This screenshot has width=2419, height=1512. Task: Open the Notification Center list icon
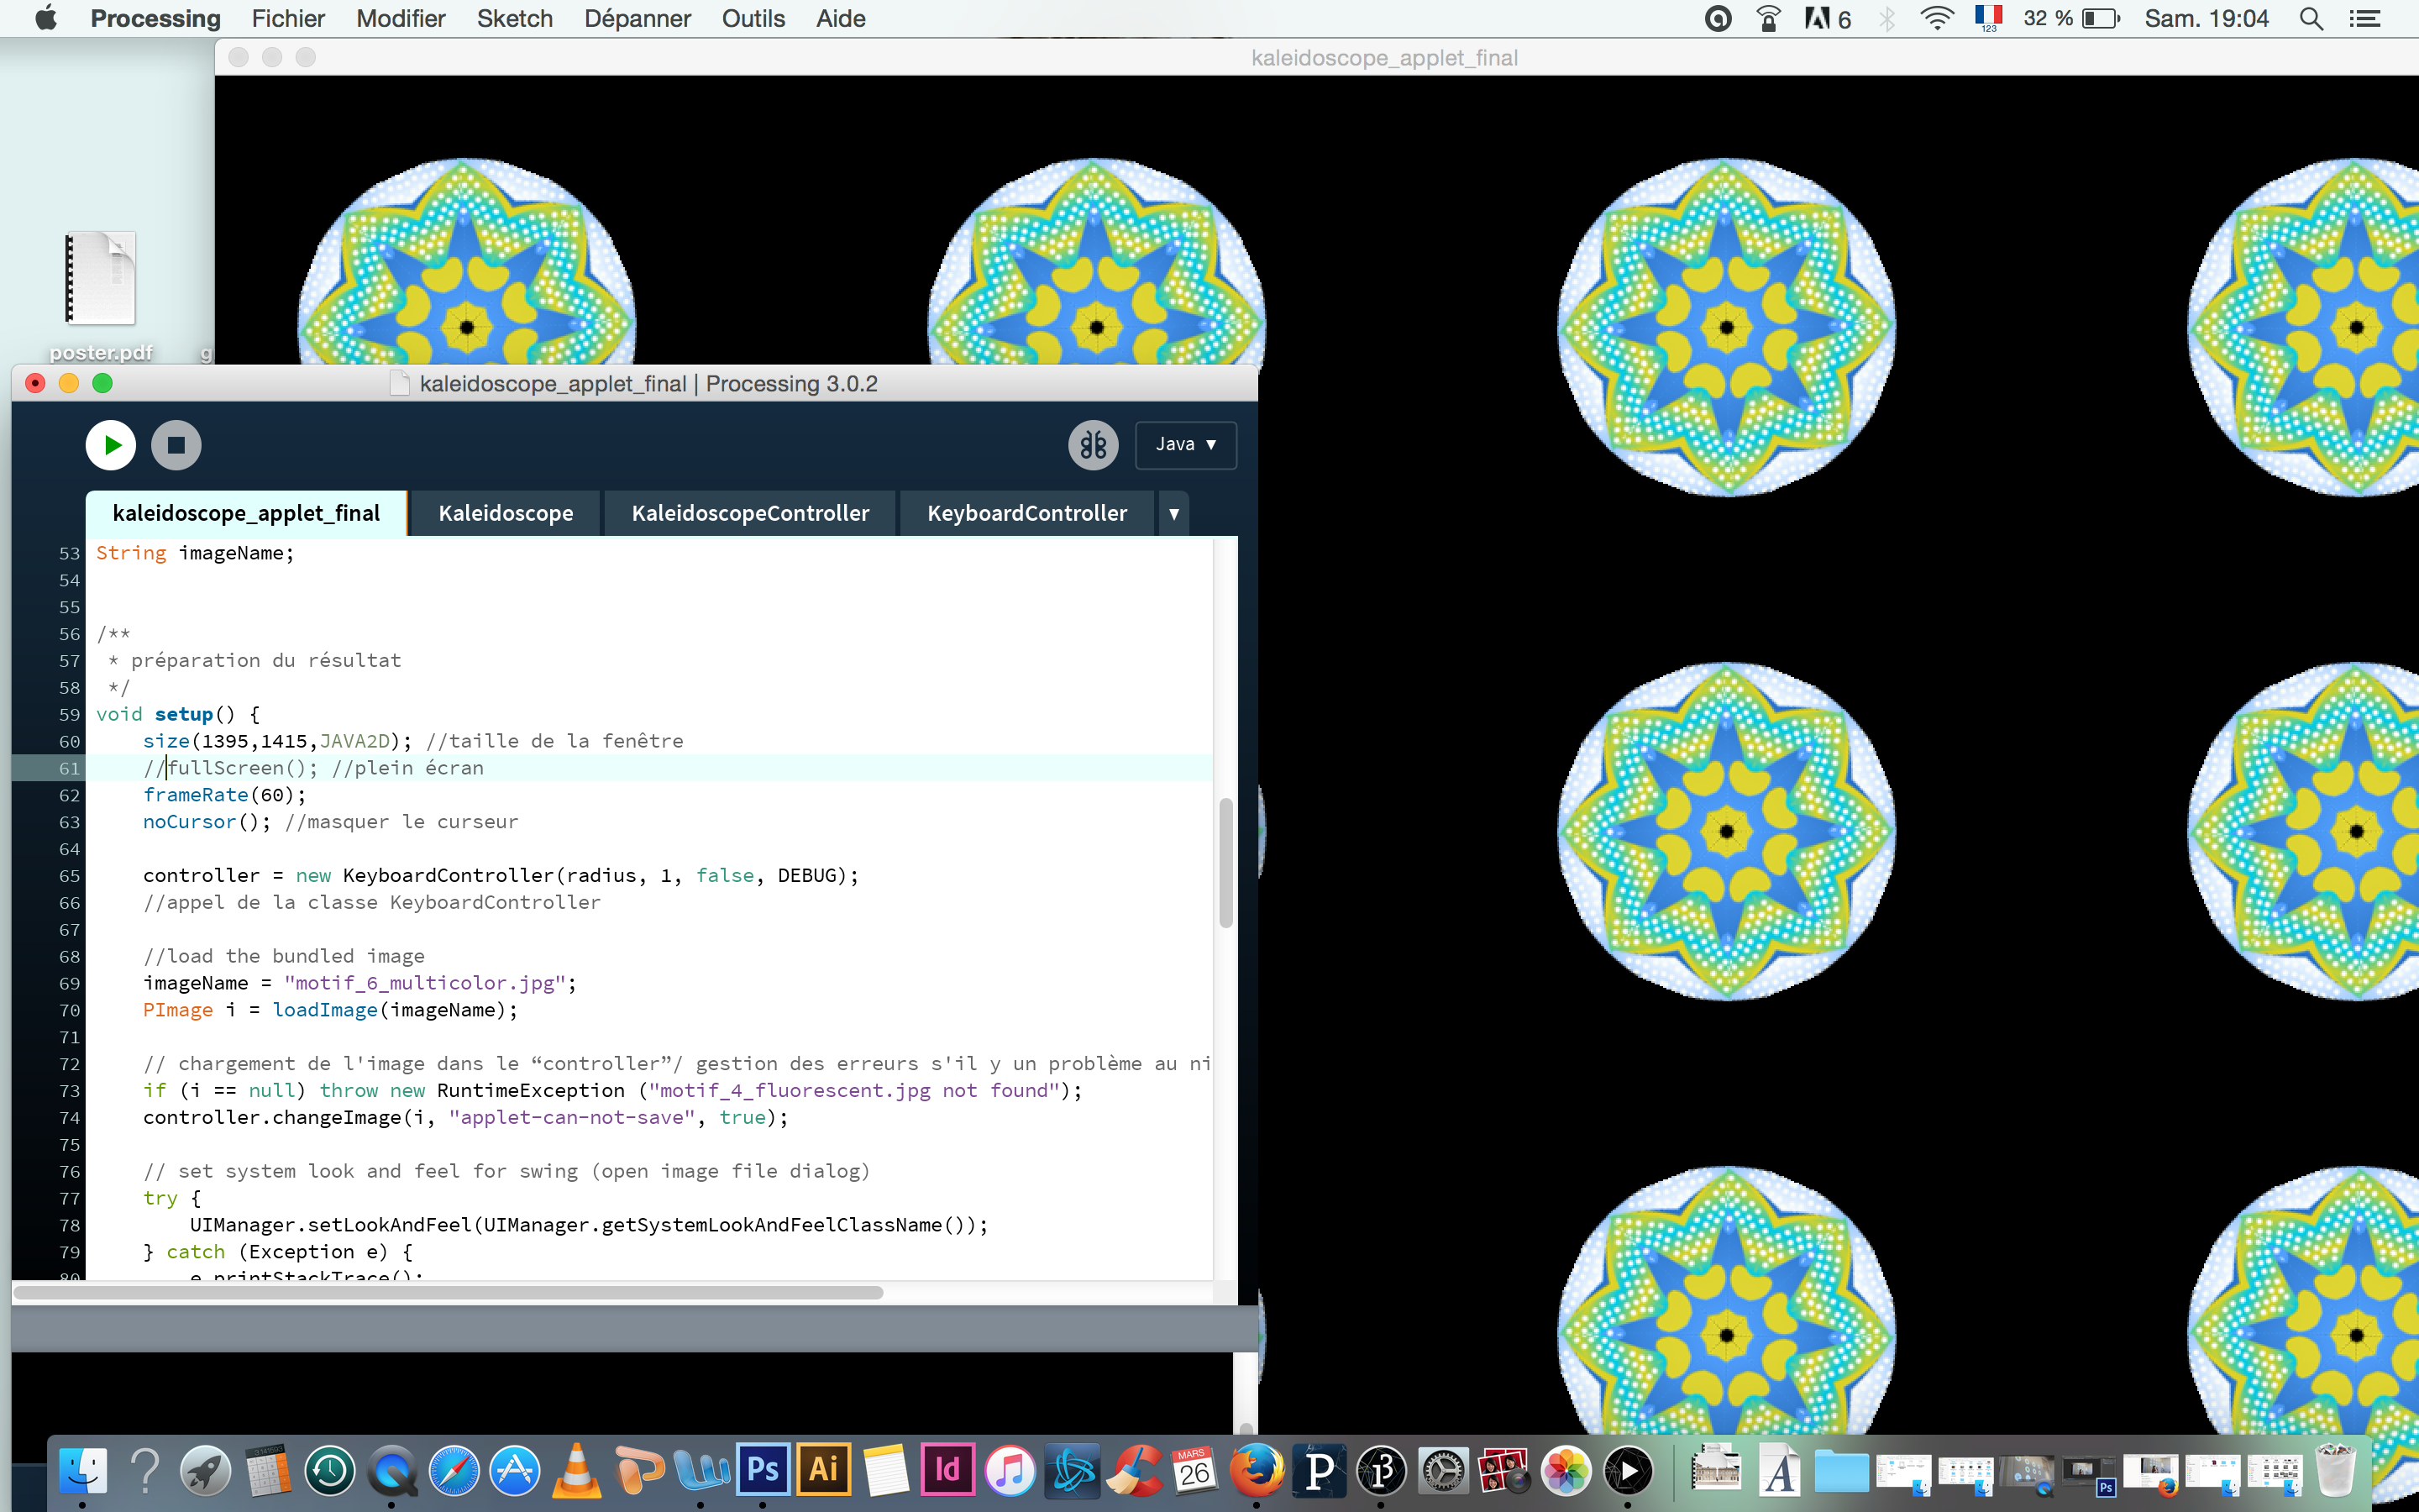pos(2364,18)
